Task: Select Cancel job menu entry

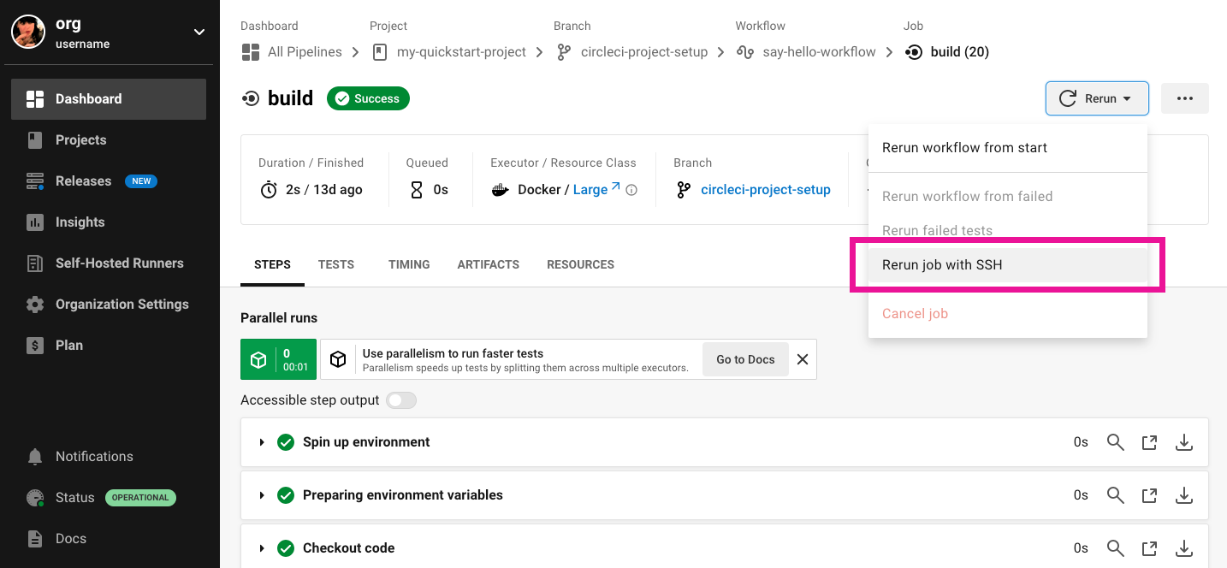Action: (1007, 314)
